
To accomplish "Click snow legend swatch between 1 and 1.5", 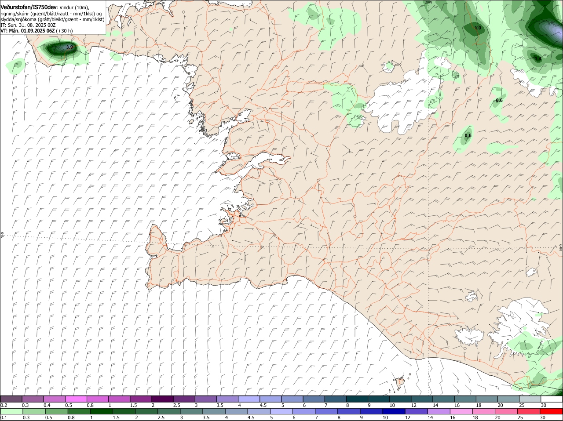I will pos(119,399).
